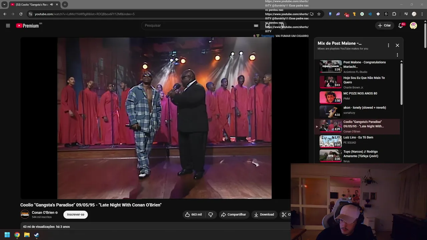
Task: Open a new browser tab
Action: click(65, 4)
